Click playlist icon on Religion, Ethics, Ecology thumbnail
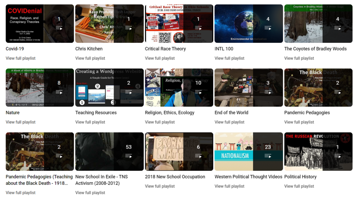Screen dimensions: 358x197 [198, 92]
